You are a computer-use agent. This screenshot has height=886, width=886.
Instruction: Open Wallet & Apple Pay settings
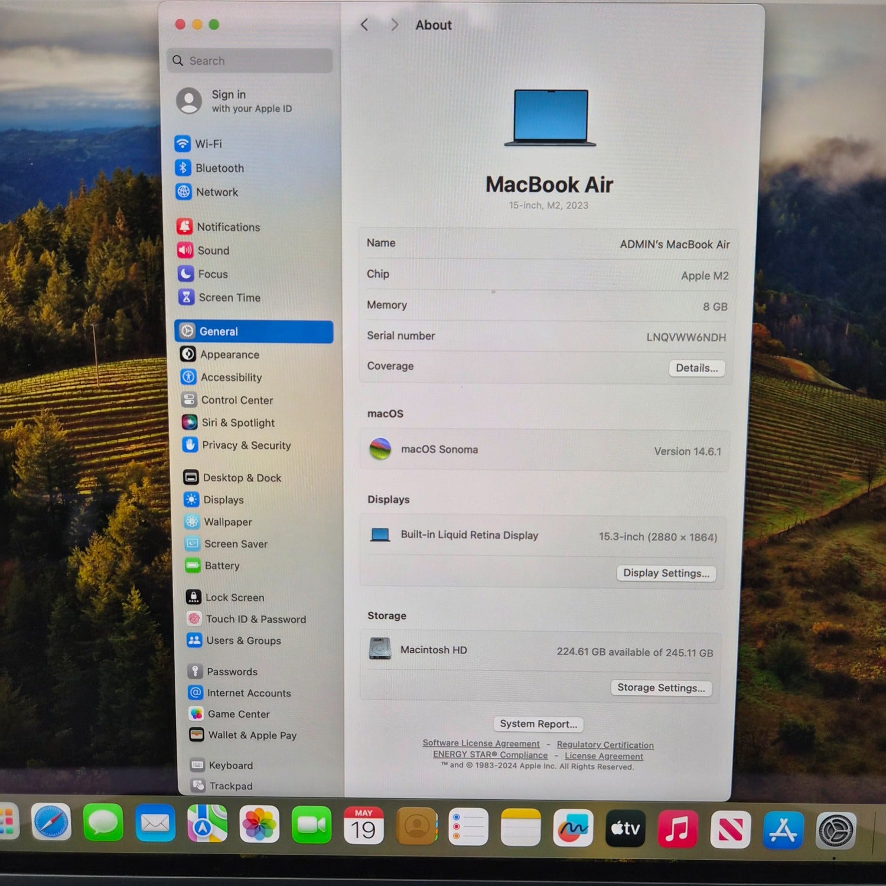pyautogui.click(x=243, y=735)
